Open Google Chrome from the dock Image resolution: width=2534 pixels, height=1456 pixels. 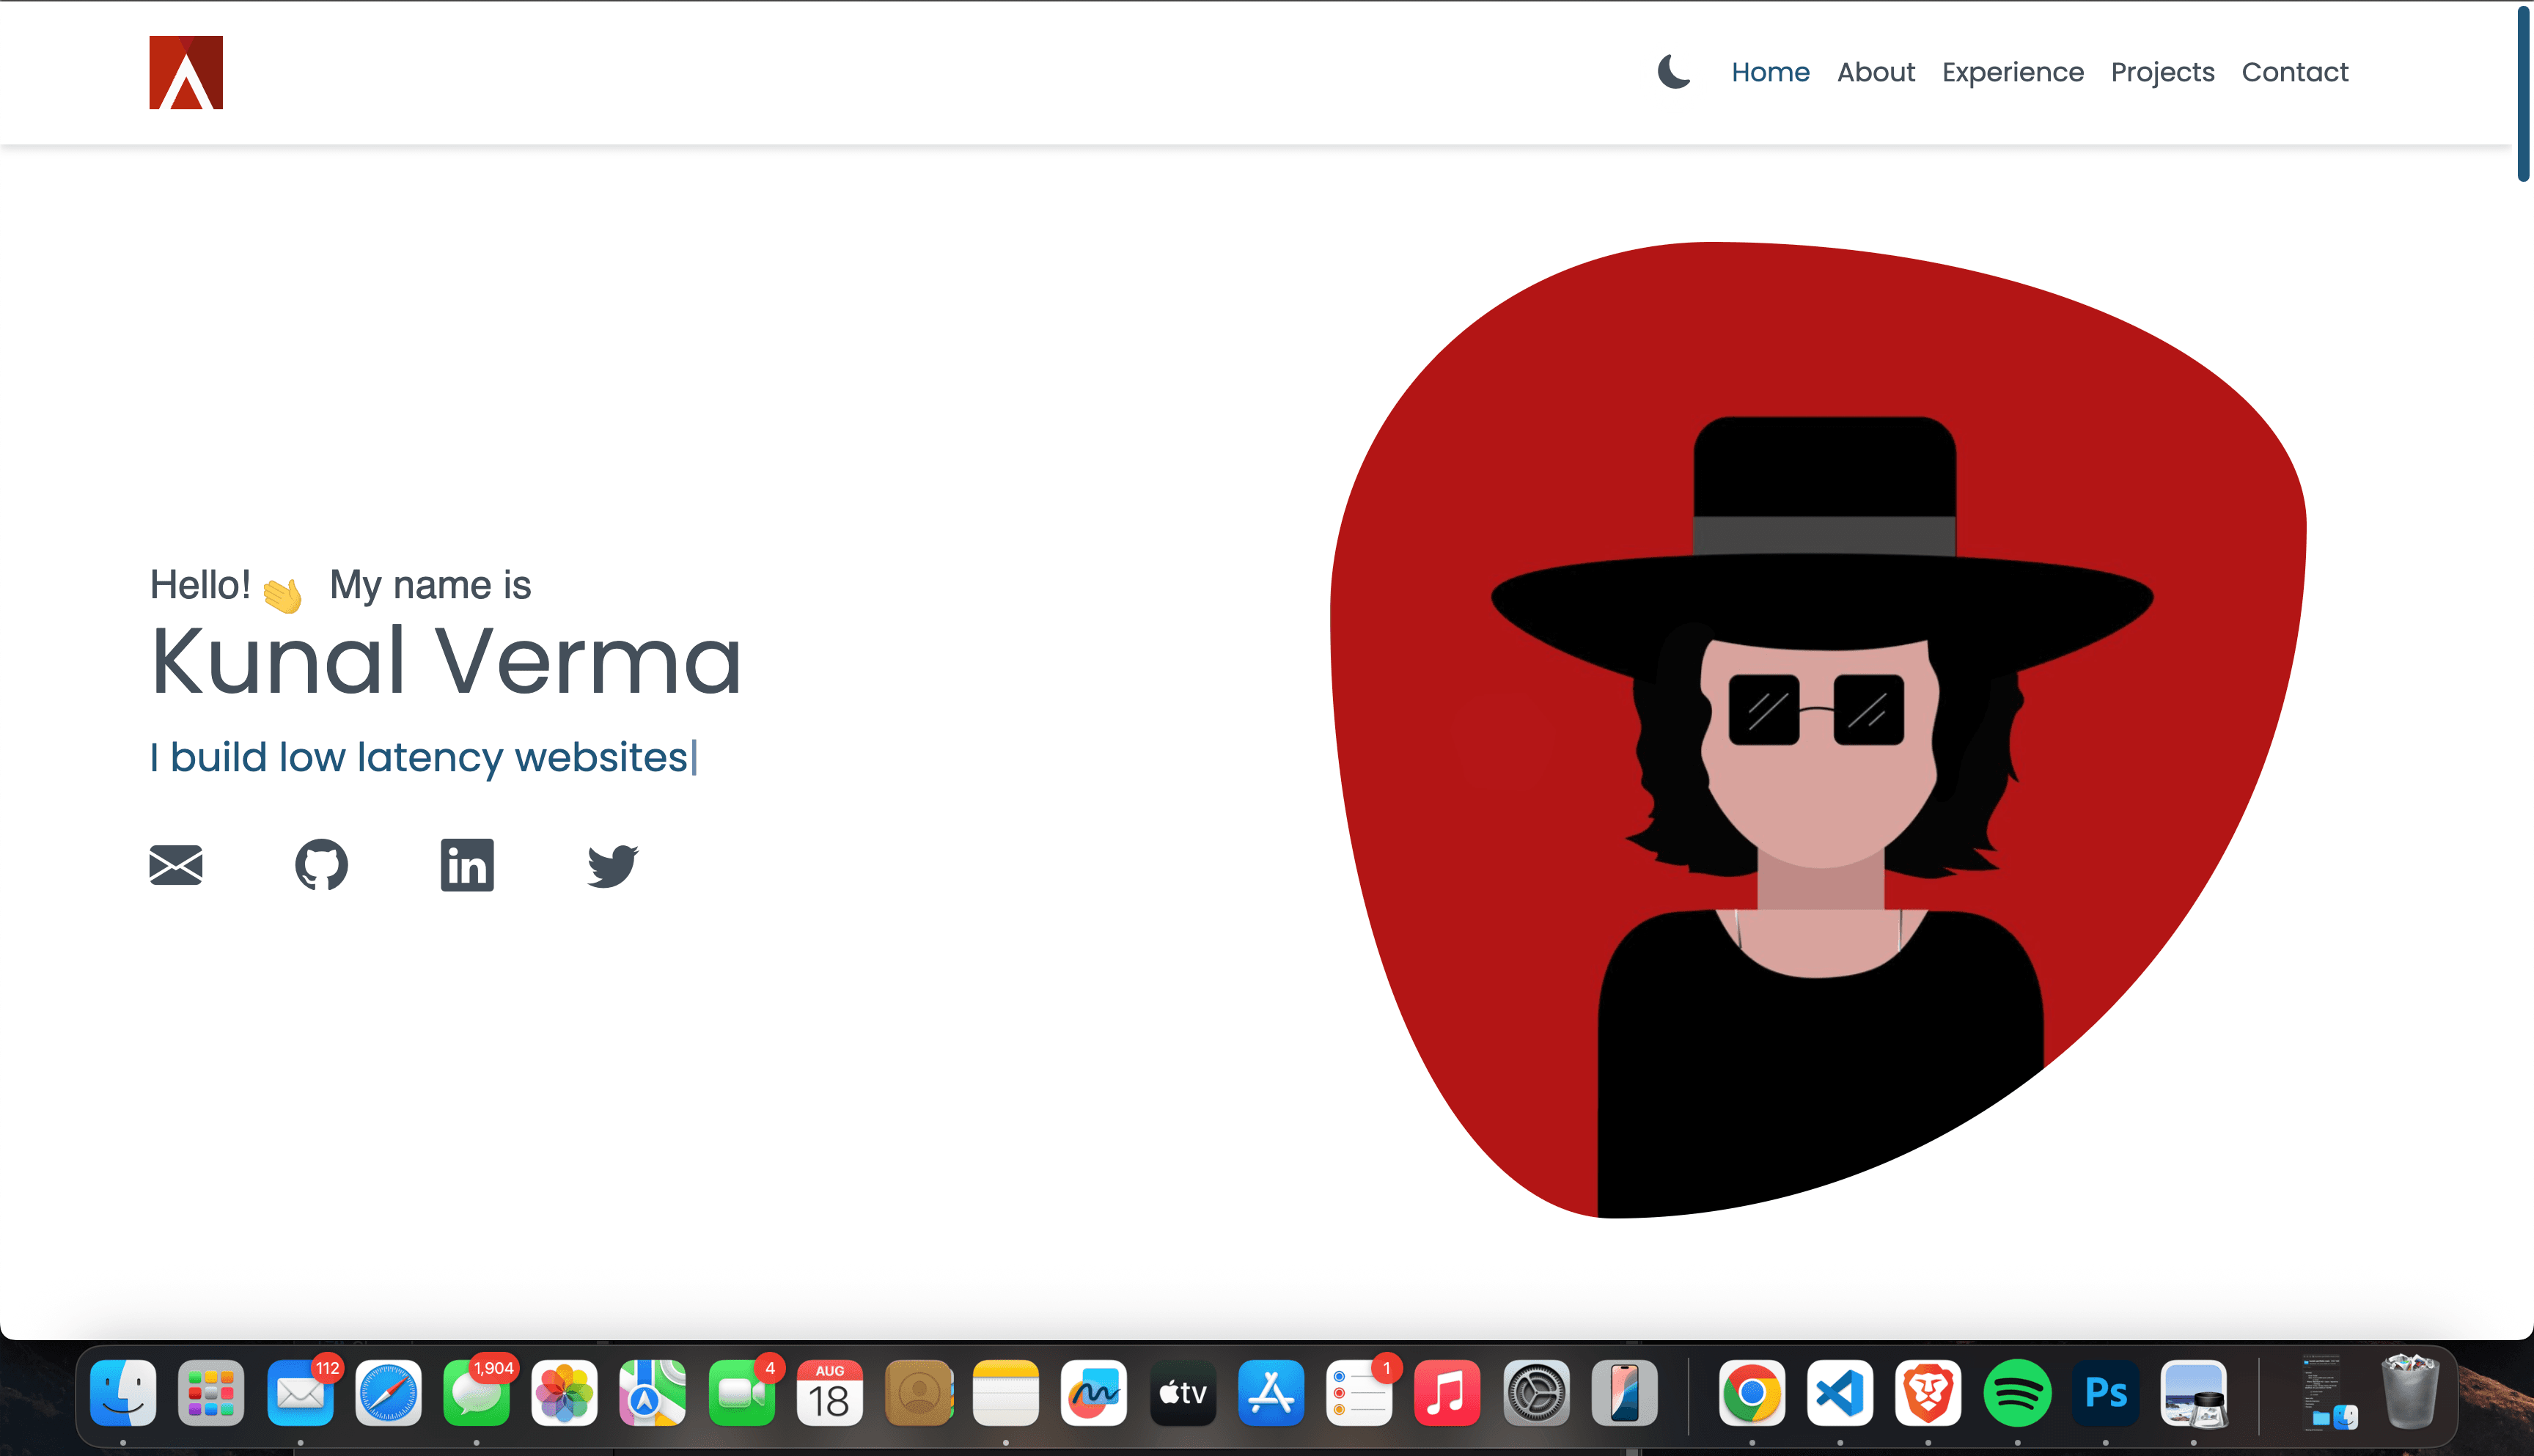click(1751, 1392)
